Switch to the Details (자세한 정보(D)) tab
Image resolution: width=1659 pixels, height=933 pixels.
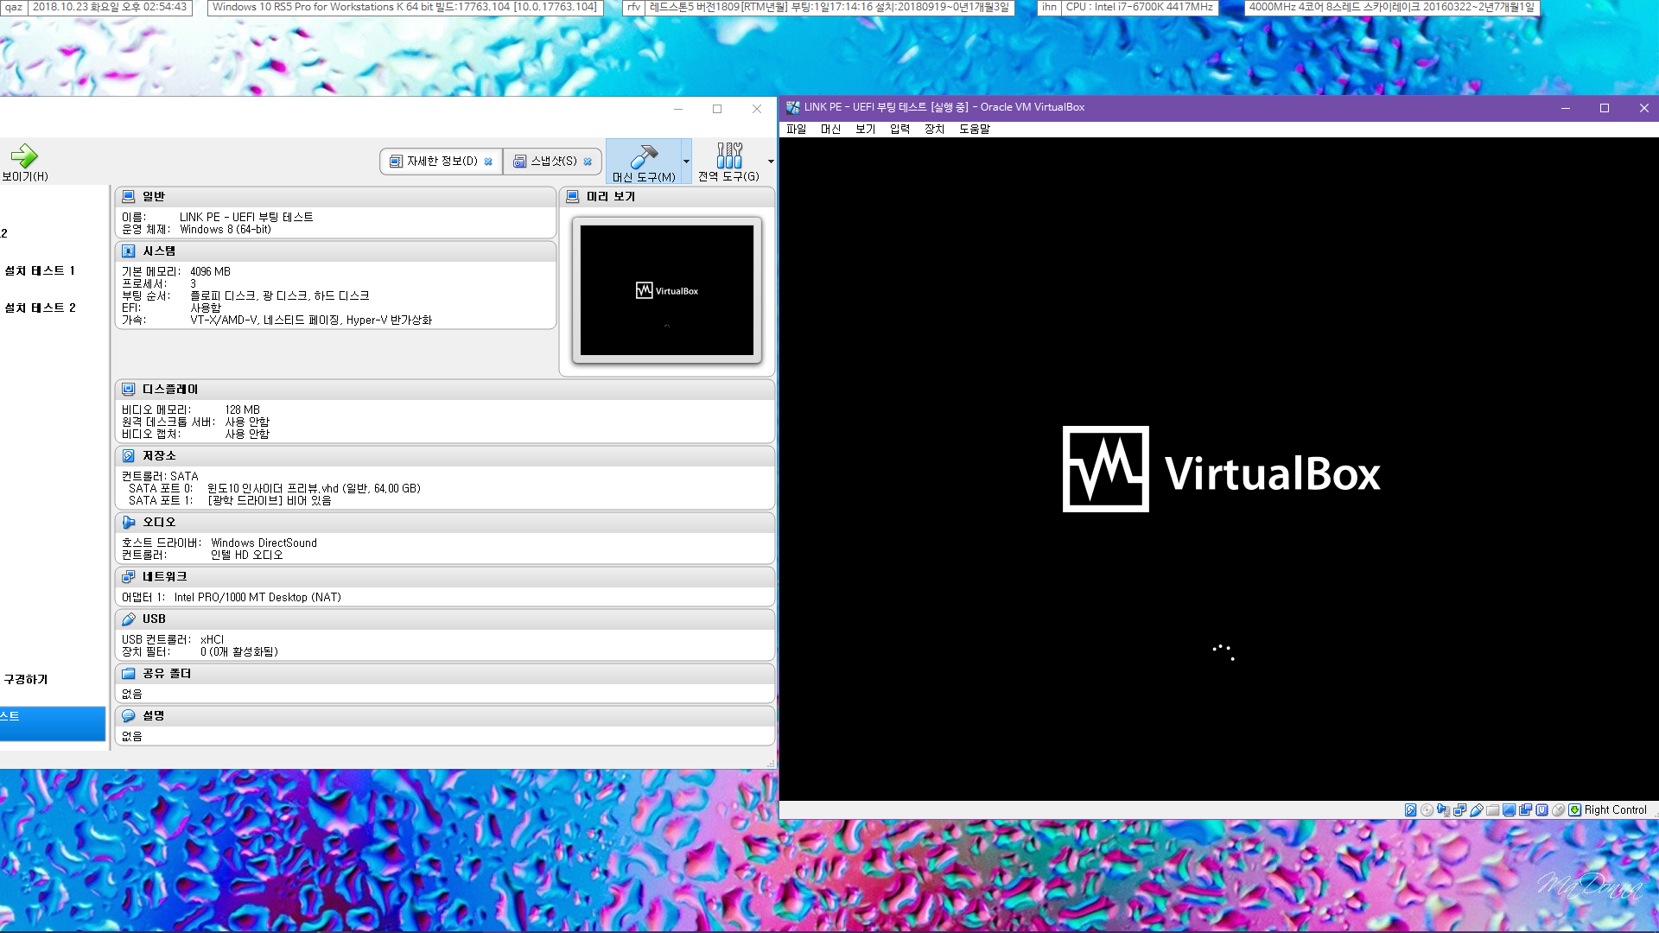pyautogui.click(x=441, y=162)
